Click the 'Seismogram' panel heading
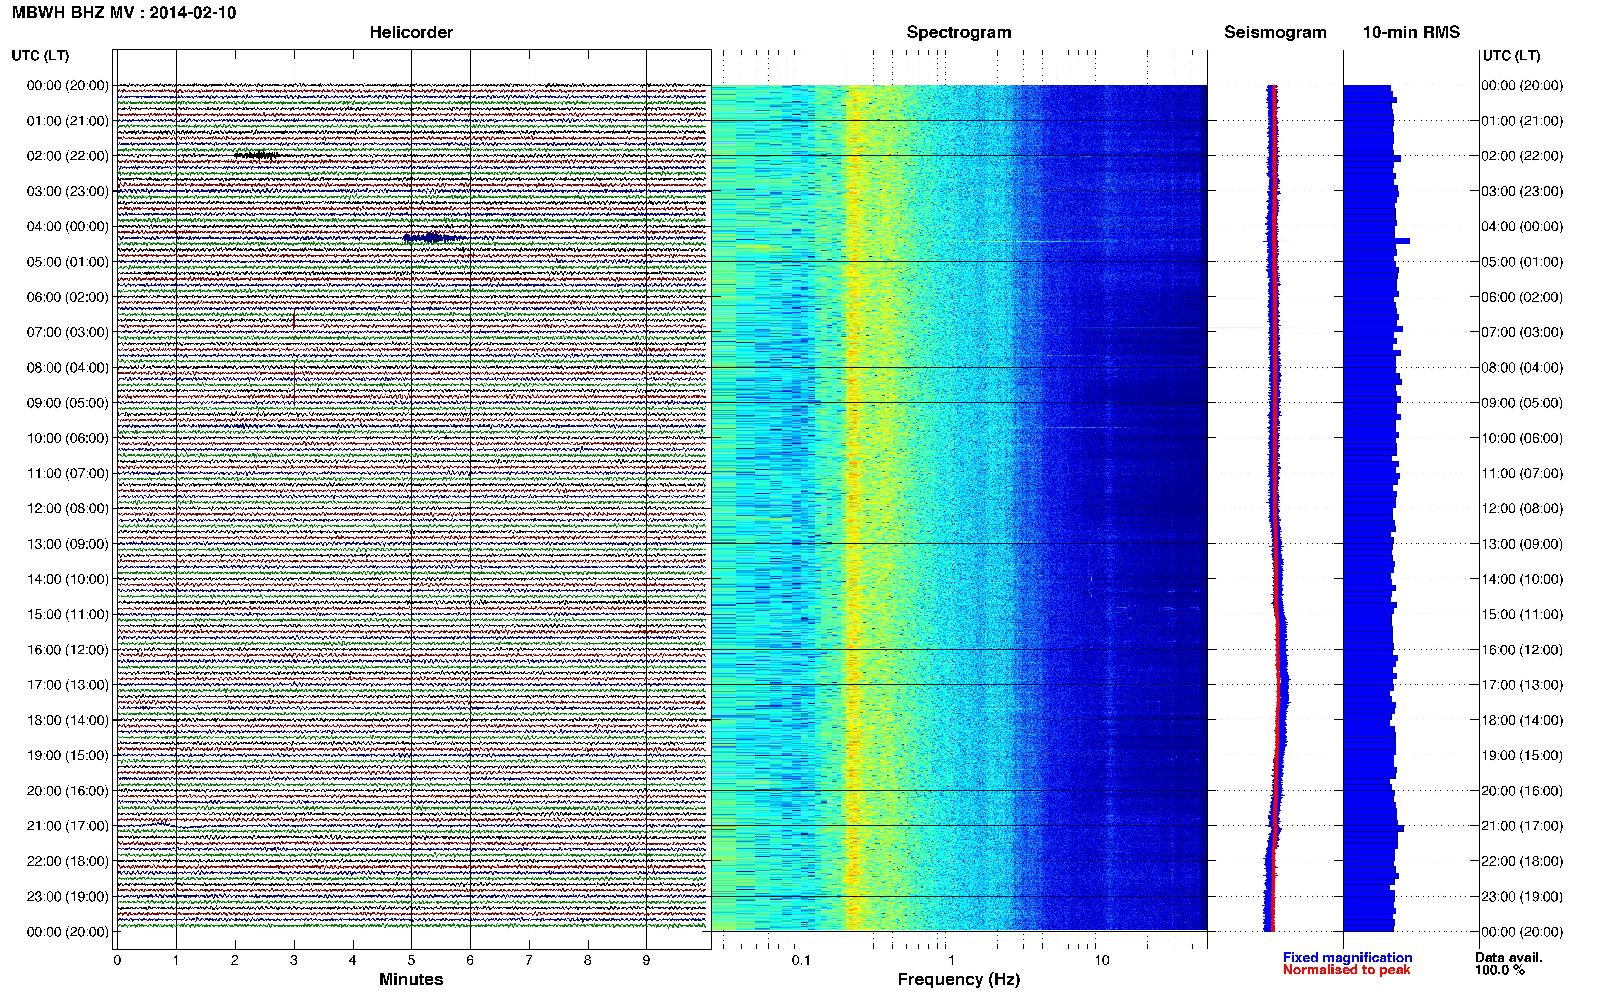Image resolution: width=1599 pixels, height=999 pixels. tap(1275, 32)
